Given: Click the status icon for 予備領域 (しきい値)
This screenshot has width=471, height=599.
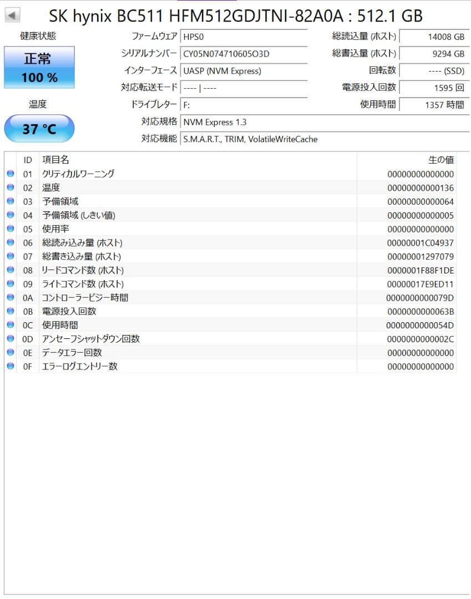Looking at the screenshot, I should (x=11, y=215).
